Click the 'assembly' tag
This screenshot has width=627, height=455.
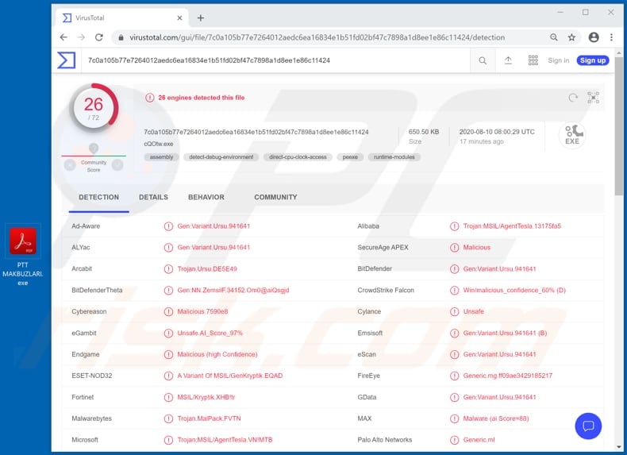tap(162, 157)
